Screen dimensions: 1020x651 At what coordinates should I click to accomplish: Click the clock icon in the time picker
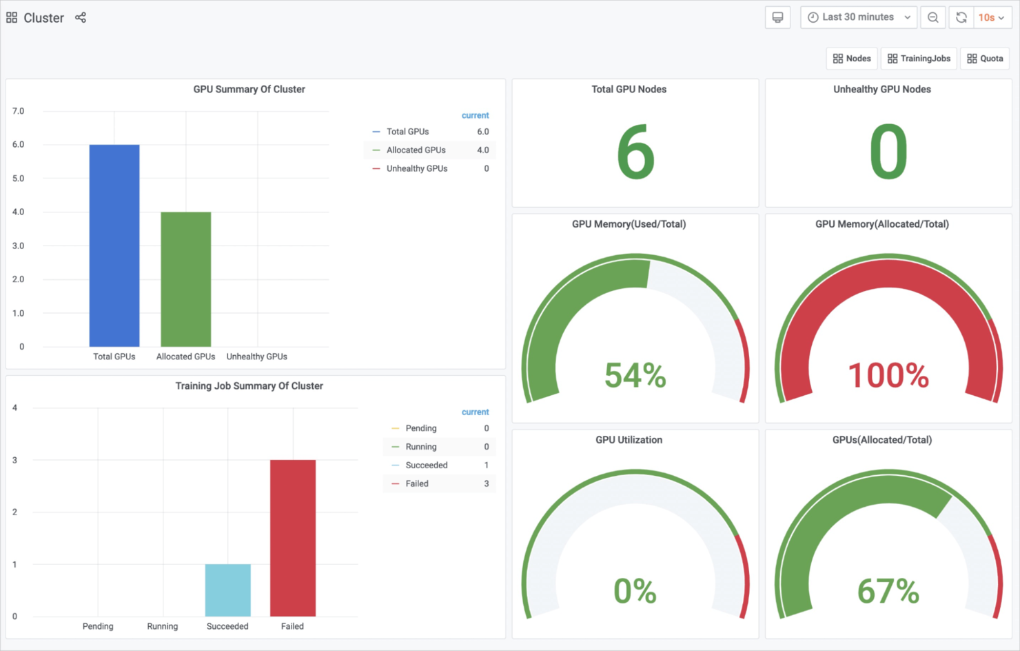tap(813, 17)
